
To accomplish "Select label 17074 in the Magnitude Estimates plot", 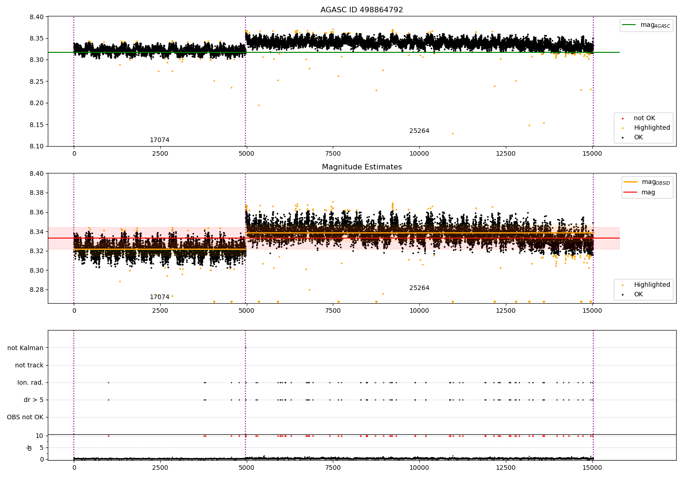I will point(159,297).
